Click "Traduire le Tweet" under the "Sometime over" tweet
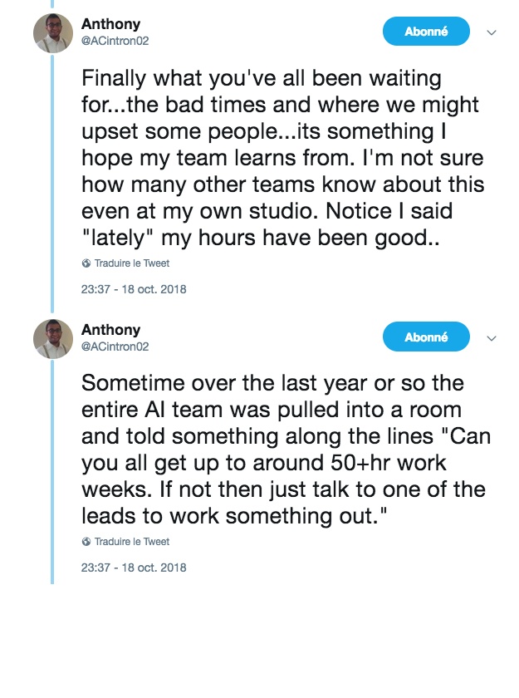519x698 pixels. 131,542
